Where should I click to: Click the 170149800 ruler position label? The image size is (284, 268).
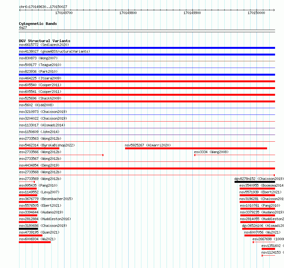tap(128, 13)
